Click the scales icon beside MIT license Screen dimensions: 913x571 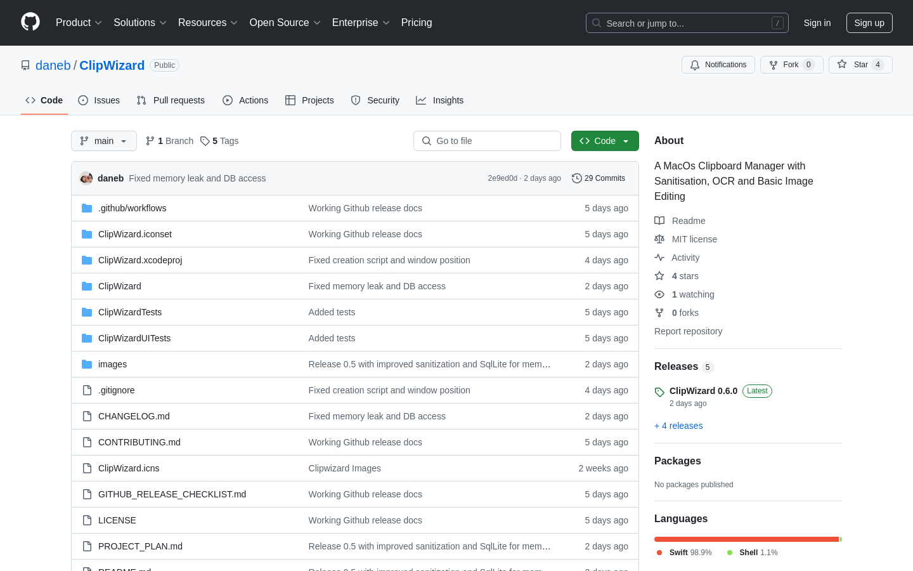click(659, 239)
